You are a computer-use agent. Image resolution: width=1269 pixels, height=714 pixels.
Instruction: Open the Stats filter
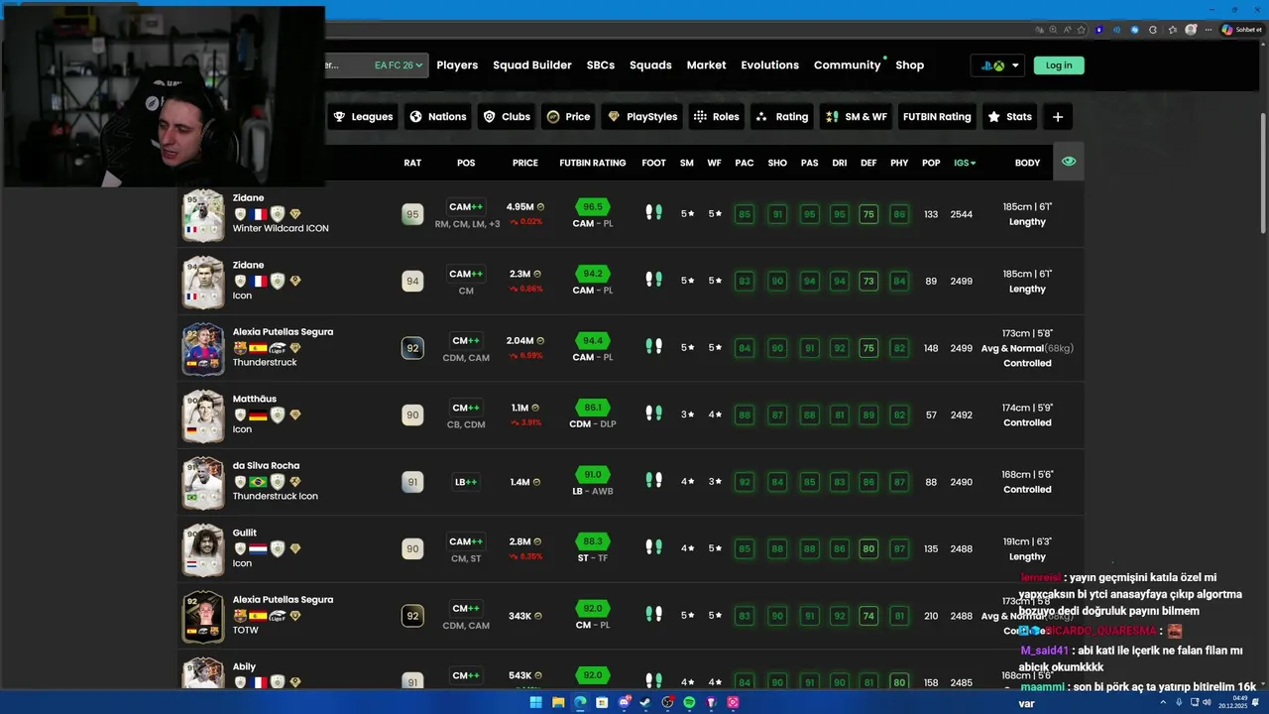(x=1009, y=116)
